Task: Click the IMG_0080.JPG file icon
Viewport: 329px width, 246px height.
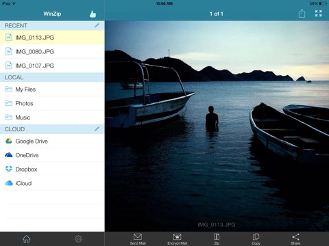Action: 9,51
